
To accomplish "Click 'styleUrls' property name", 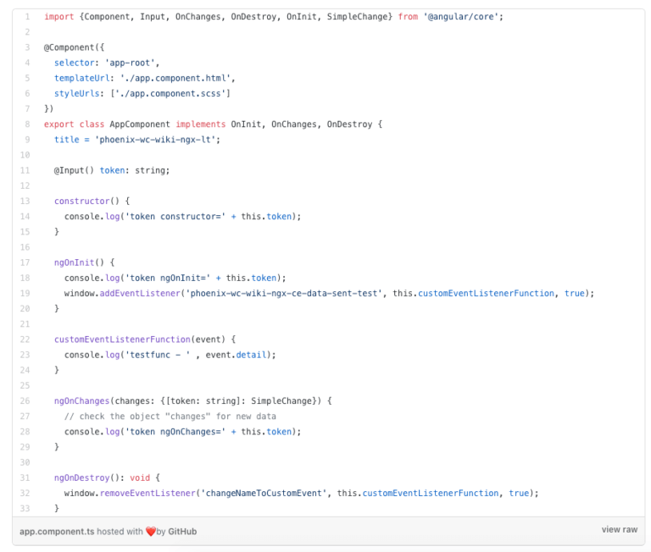I will coord(77,93).
